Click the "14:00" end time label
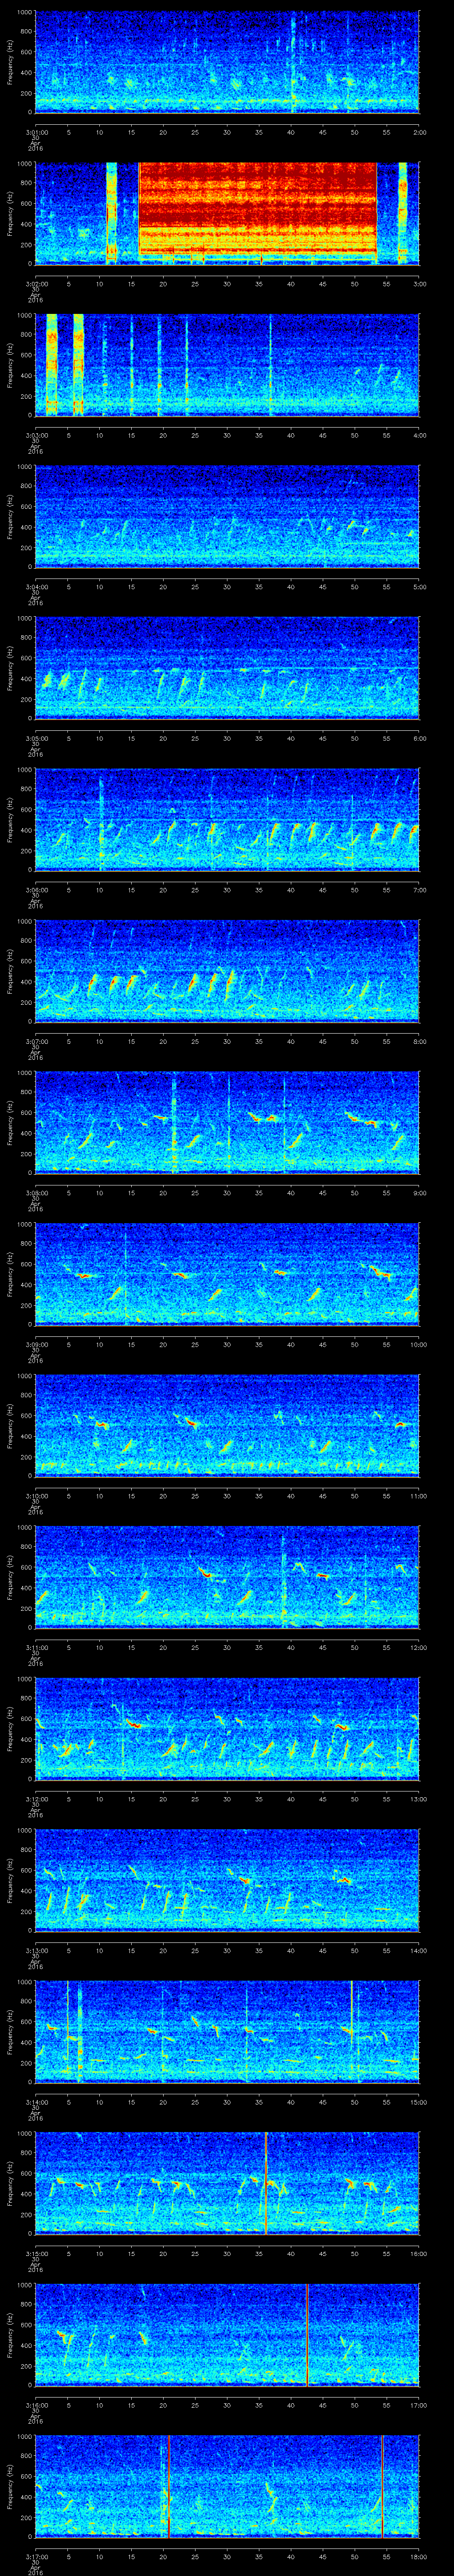 click(x=418, y=1950)
